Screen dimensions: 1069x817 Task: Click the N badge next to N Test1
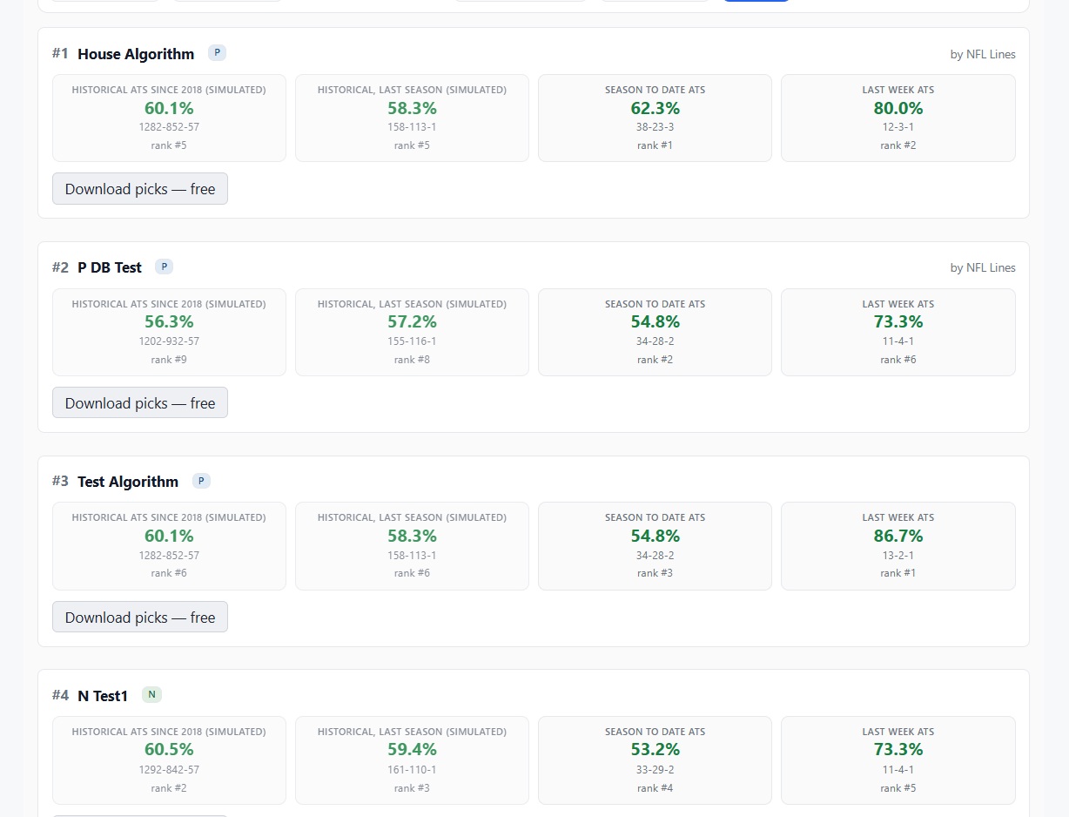click(151, 694)
